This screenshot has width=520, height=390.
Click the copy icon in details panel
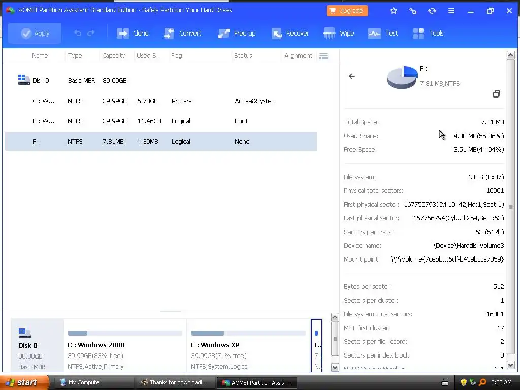[x=497, y=94]
